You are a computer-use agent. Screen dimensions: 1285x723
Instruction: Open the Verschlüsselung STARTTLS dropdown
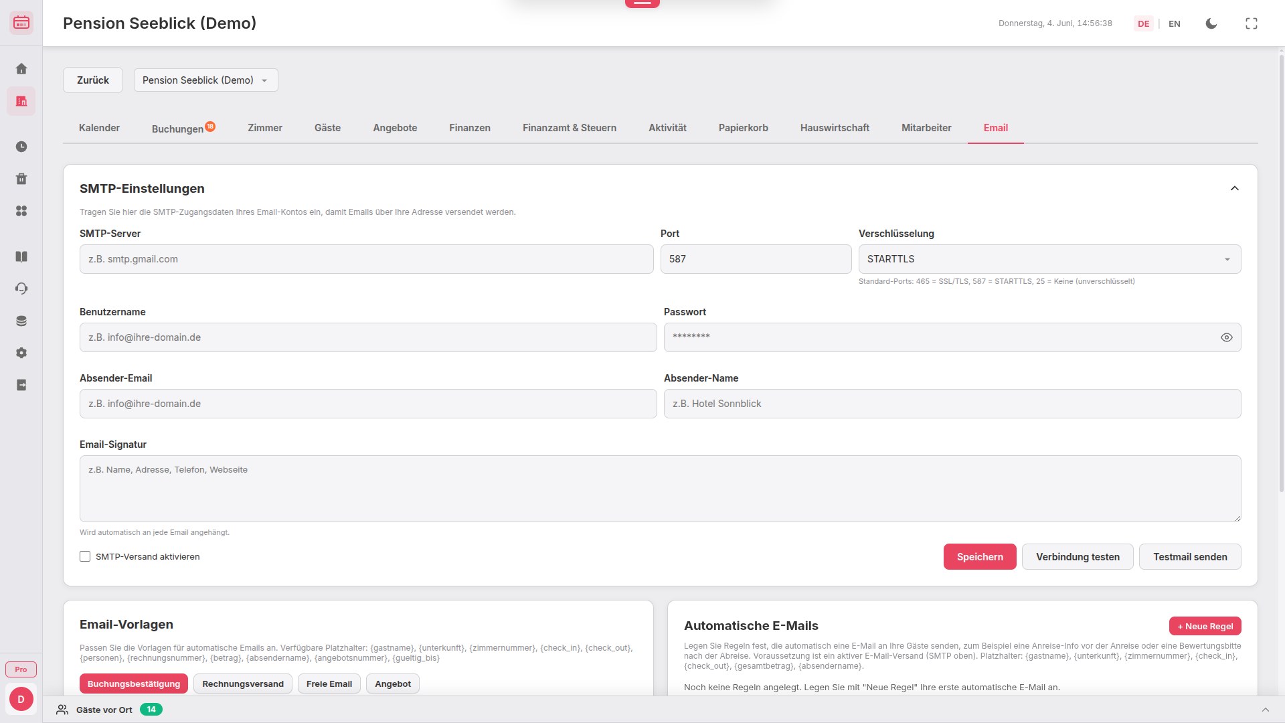point(1049,259)
